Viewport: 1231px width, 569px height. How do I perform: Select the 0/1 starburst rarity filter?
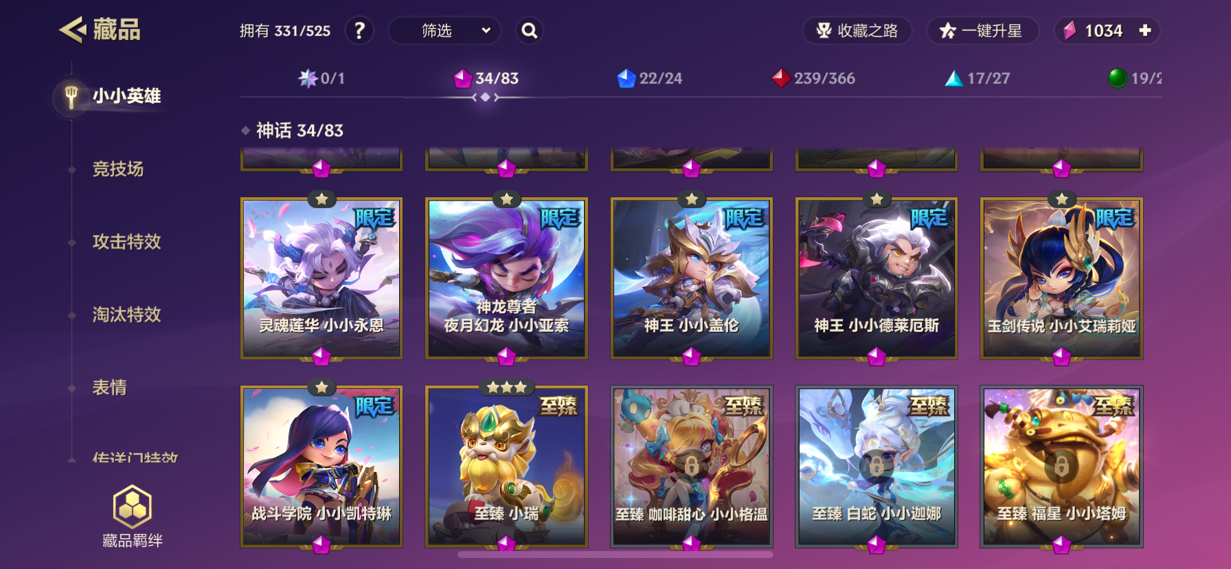click(321, 78)
